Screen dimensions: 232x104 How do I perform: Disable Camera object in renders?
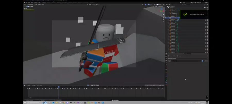(x=207, y=21)
